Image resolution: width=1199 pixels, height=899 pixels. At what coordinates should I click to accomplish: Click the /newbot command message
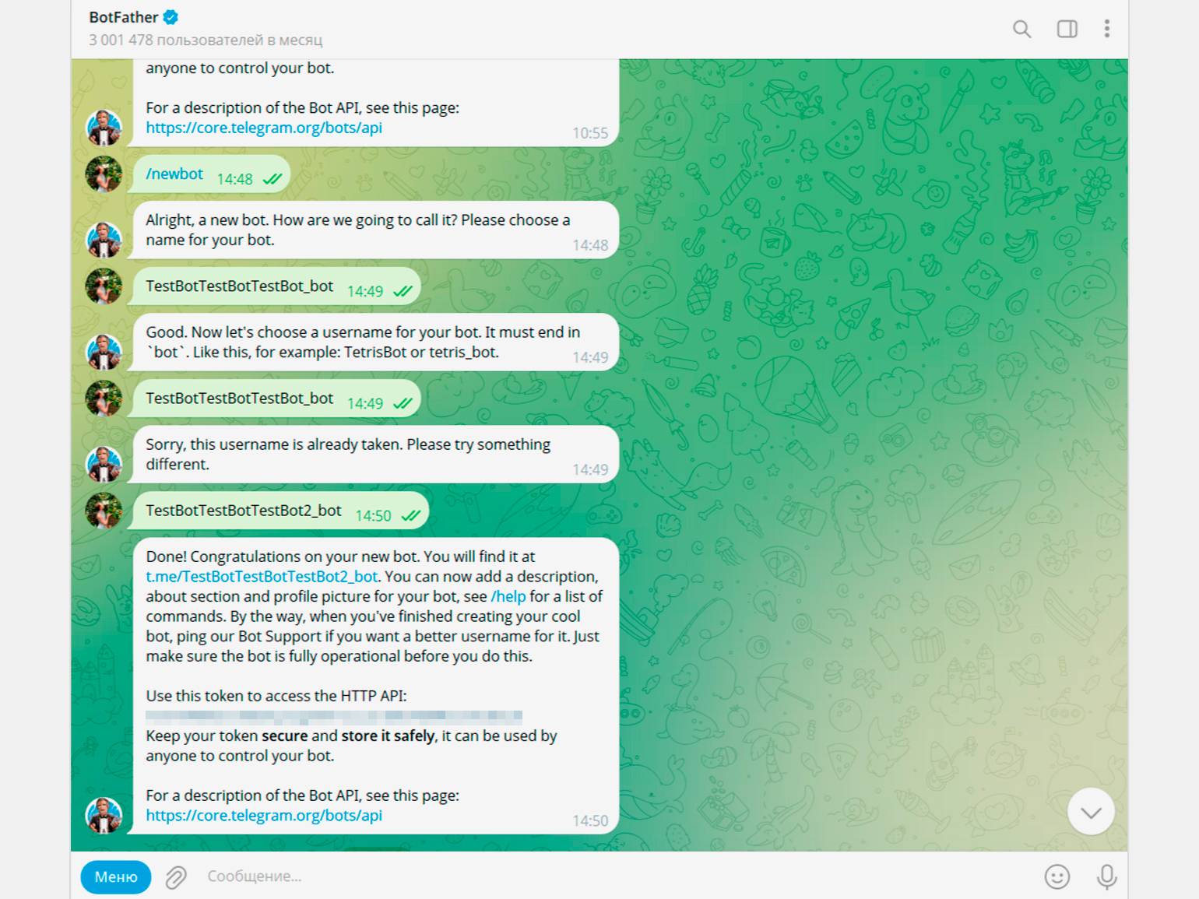coord(174,174)
